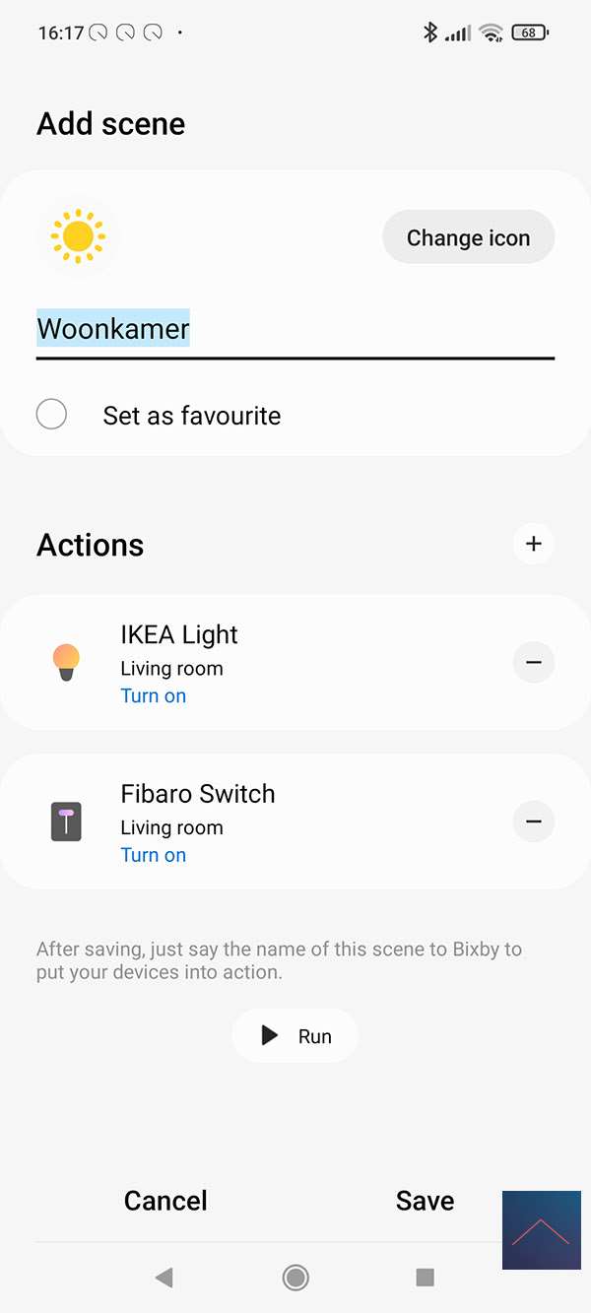Tap the IKEA Light bulb icon
This screenshot has width=591, height=1313.
tap(66, 662)
